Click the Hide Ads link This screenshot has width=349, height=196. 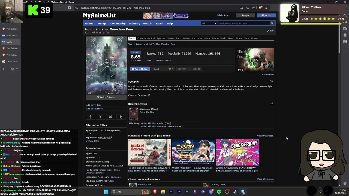point(223,16)
